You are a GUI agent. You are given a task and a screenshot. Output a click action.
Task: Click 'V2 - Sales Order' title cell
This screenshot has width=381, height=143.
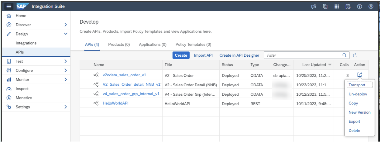tap(179, 76)
